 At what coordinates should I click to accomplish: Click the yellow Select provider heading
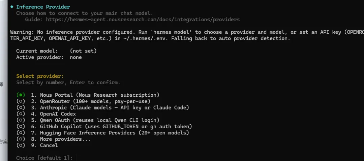(x=40, y=76)
